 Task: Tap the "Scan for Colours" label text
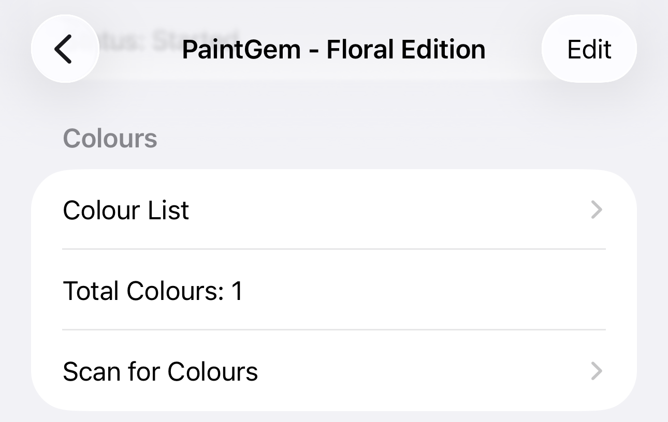(160, 371)
